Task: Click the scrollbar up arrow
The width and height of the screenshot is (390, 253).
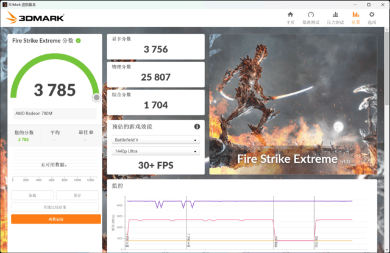Action: [x=387, y=30]
